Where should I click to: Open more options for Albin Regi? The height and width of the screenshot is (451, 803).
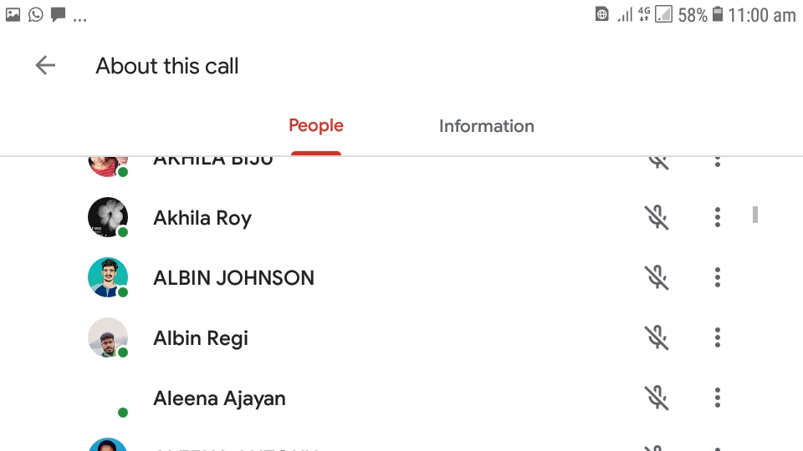[718, 338]
